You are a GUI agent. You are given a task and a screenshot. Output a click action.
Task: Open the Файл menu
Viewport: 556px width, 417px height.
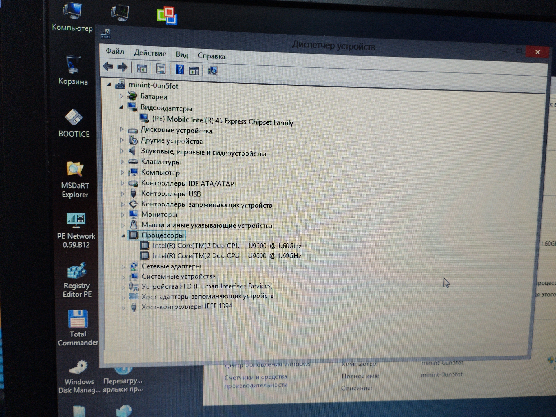click(115, 51)
